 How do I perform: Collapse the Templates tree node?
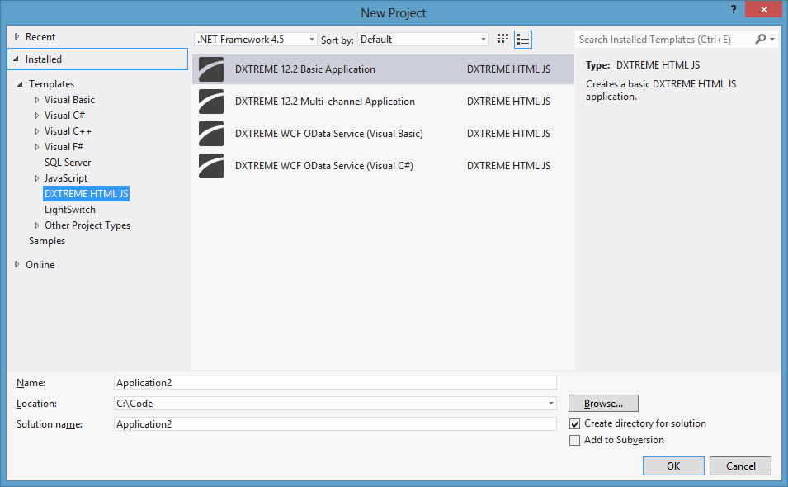click(20, 84)
